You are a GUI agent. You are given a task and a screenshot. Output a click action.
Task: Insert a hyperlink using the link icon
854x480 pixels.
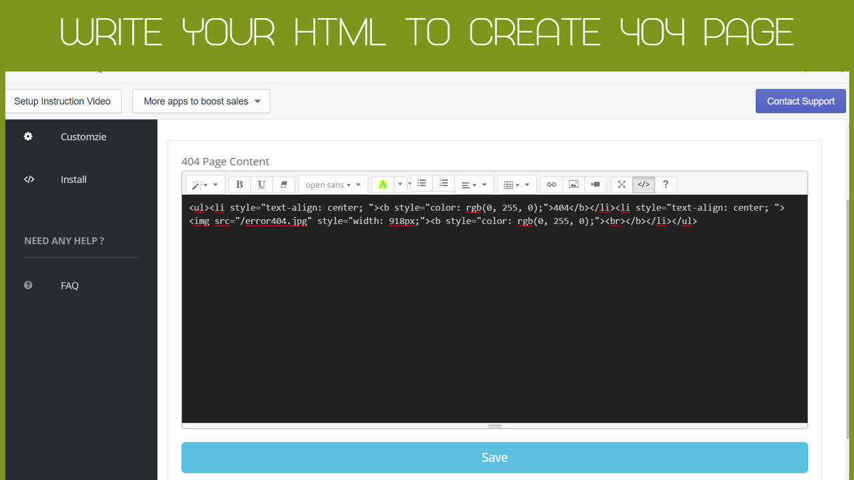550,184
